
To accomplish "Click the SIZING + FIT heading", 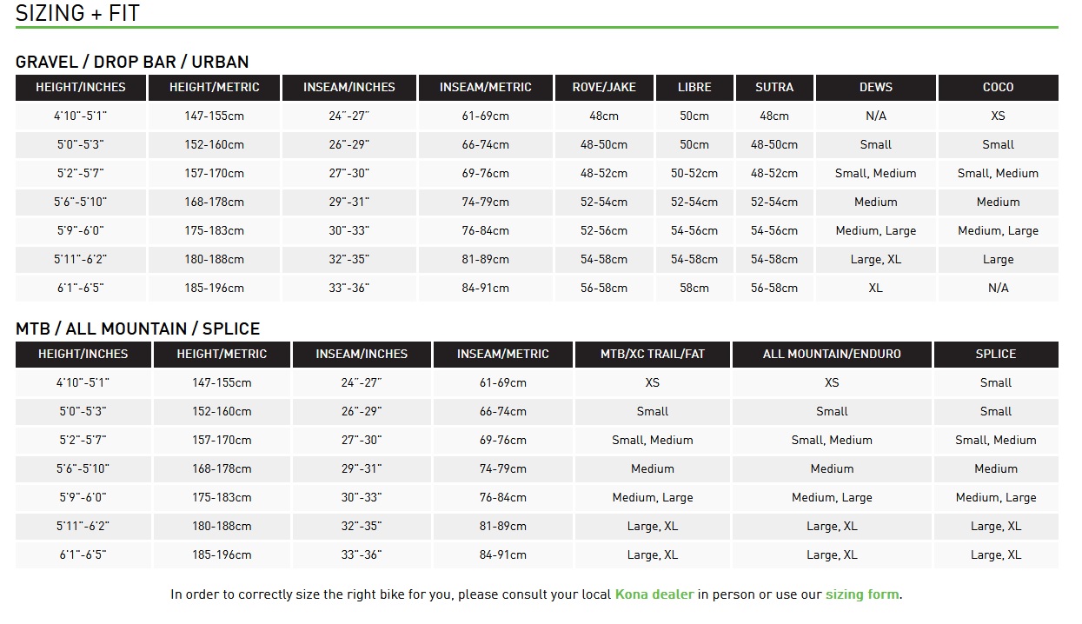I will pos(77,13).
